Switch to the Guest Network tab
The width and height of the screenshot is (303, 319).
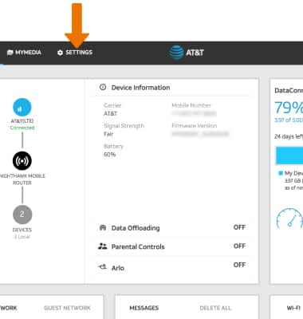[67, 308]
